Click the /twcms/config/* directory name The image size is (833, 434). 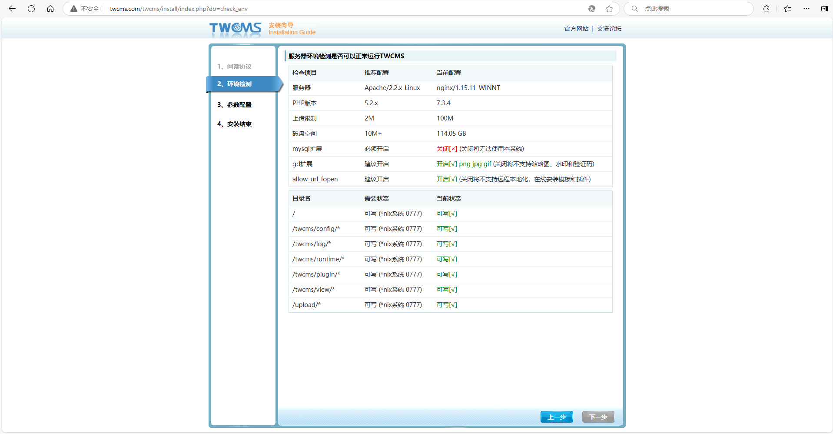316,229
